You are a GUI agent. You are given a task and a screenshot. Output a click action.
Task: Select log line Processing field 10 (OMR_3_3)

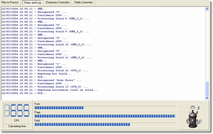click(46, 45)
